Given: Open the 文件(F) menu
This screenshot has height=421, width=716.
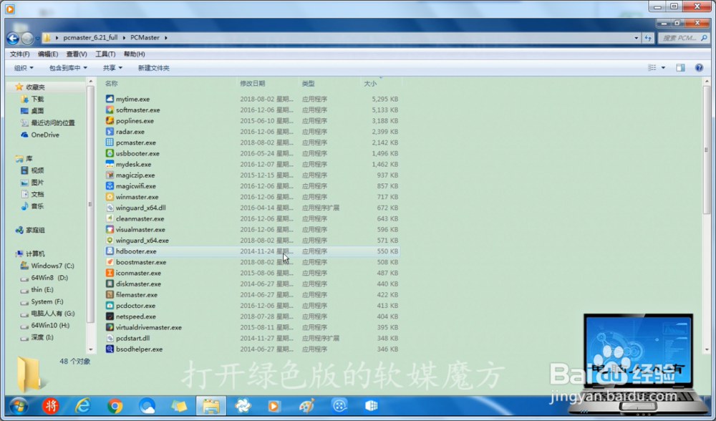Looking at the screenshot, I should tap(19, 54).
